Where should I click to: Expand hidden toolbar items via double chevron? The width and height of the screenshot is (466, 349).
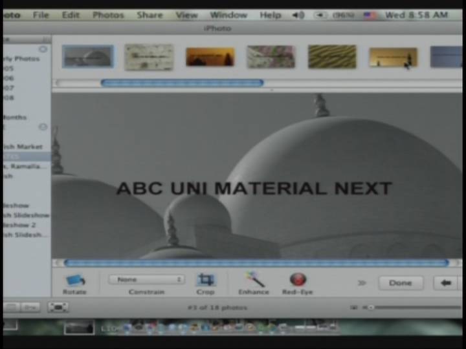(362, 282)
